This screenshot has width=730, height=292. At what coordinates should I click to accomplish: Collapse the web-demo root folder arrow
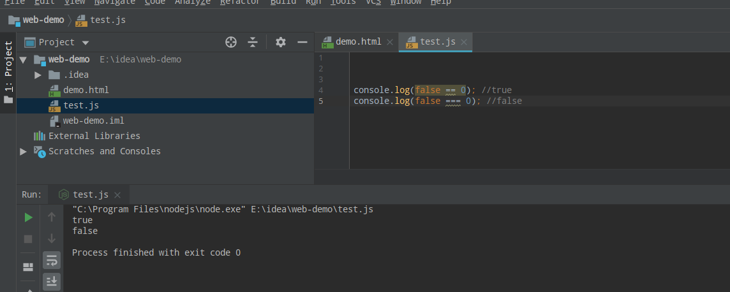[23, 59]
